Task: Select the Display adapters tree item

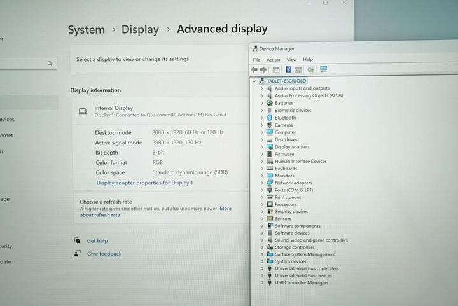Action: point(292,147)
